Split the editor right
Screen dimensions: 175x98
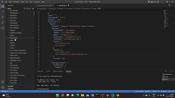click(x=170, y=5)
